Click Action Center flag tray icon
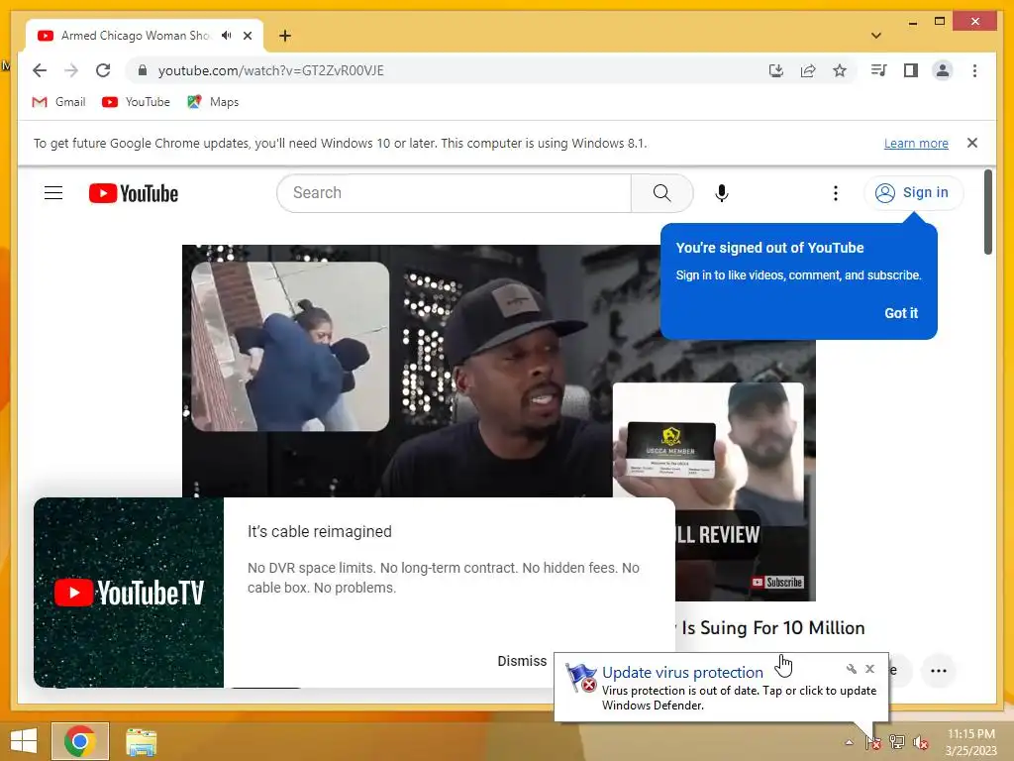Image resolution: width=1014 pixels, height=761 pixels. pos(873,742)
